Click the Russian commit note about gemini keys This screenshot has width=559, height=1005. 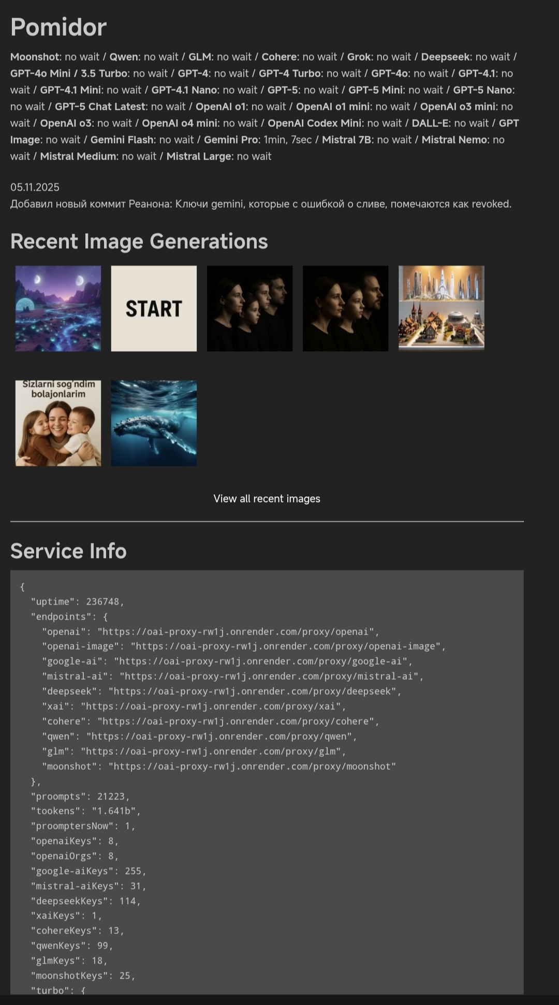click(x=261, y=204)
